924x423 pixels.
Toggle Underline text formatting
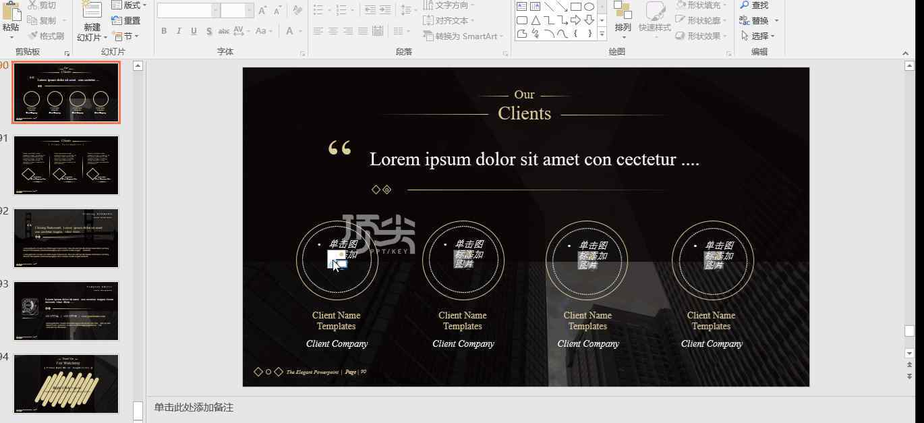(194, 31)
